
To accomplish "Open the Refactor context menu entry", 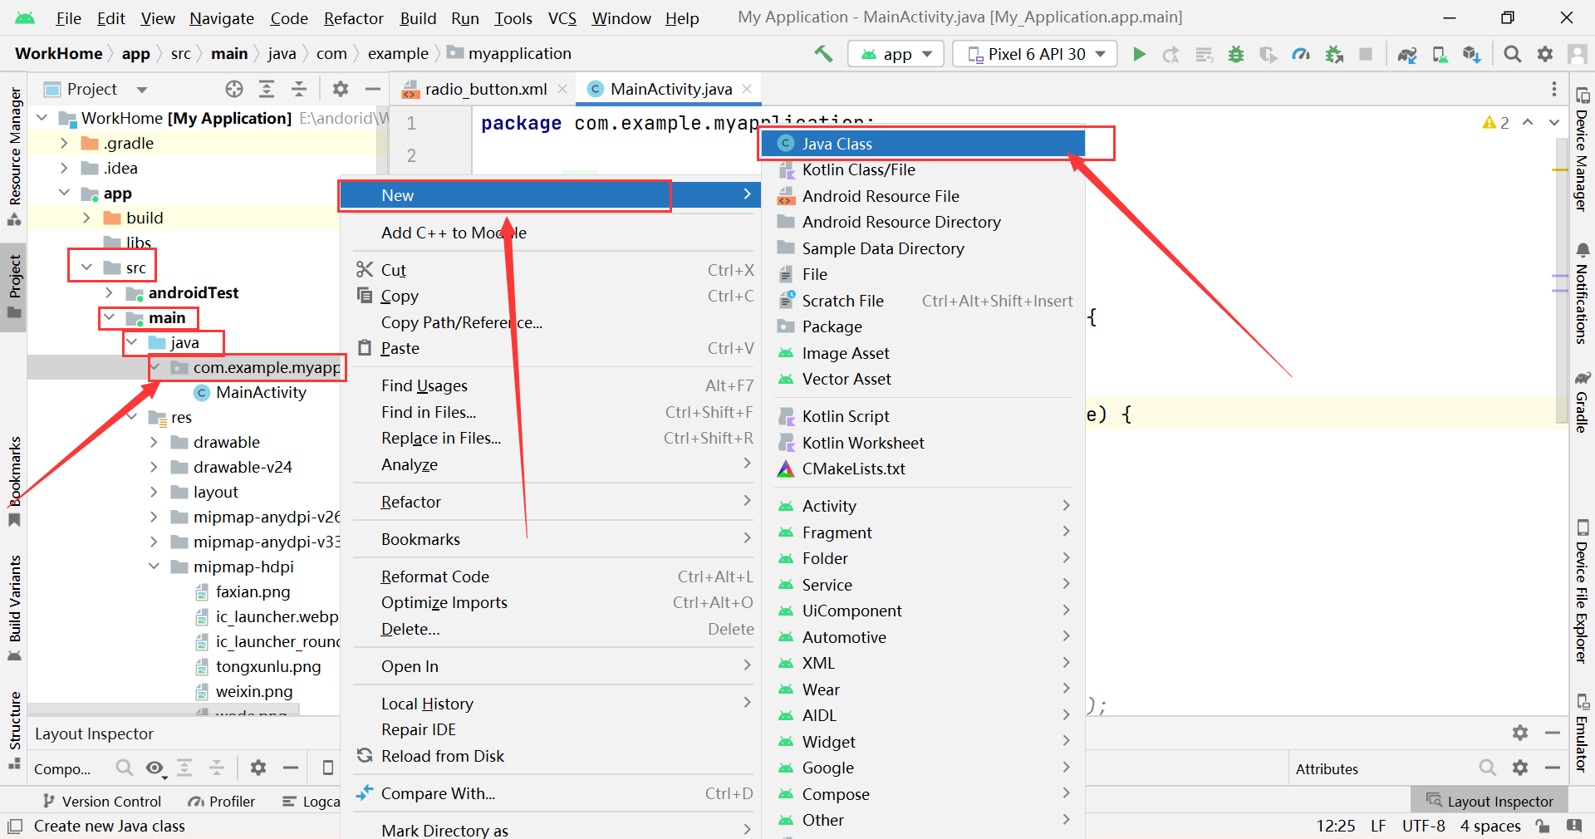I will tap(551, 502).
